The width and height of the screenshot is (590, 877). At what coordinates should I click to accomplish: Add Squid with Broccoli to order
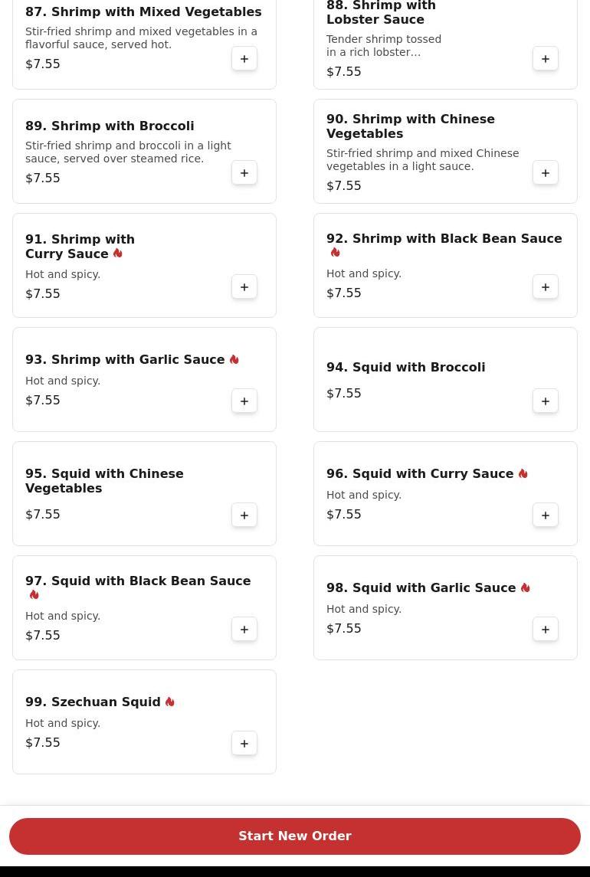pyautogui.click(x=546, y=401)
